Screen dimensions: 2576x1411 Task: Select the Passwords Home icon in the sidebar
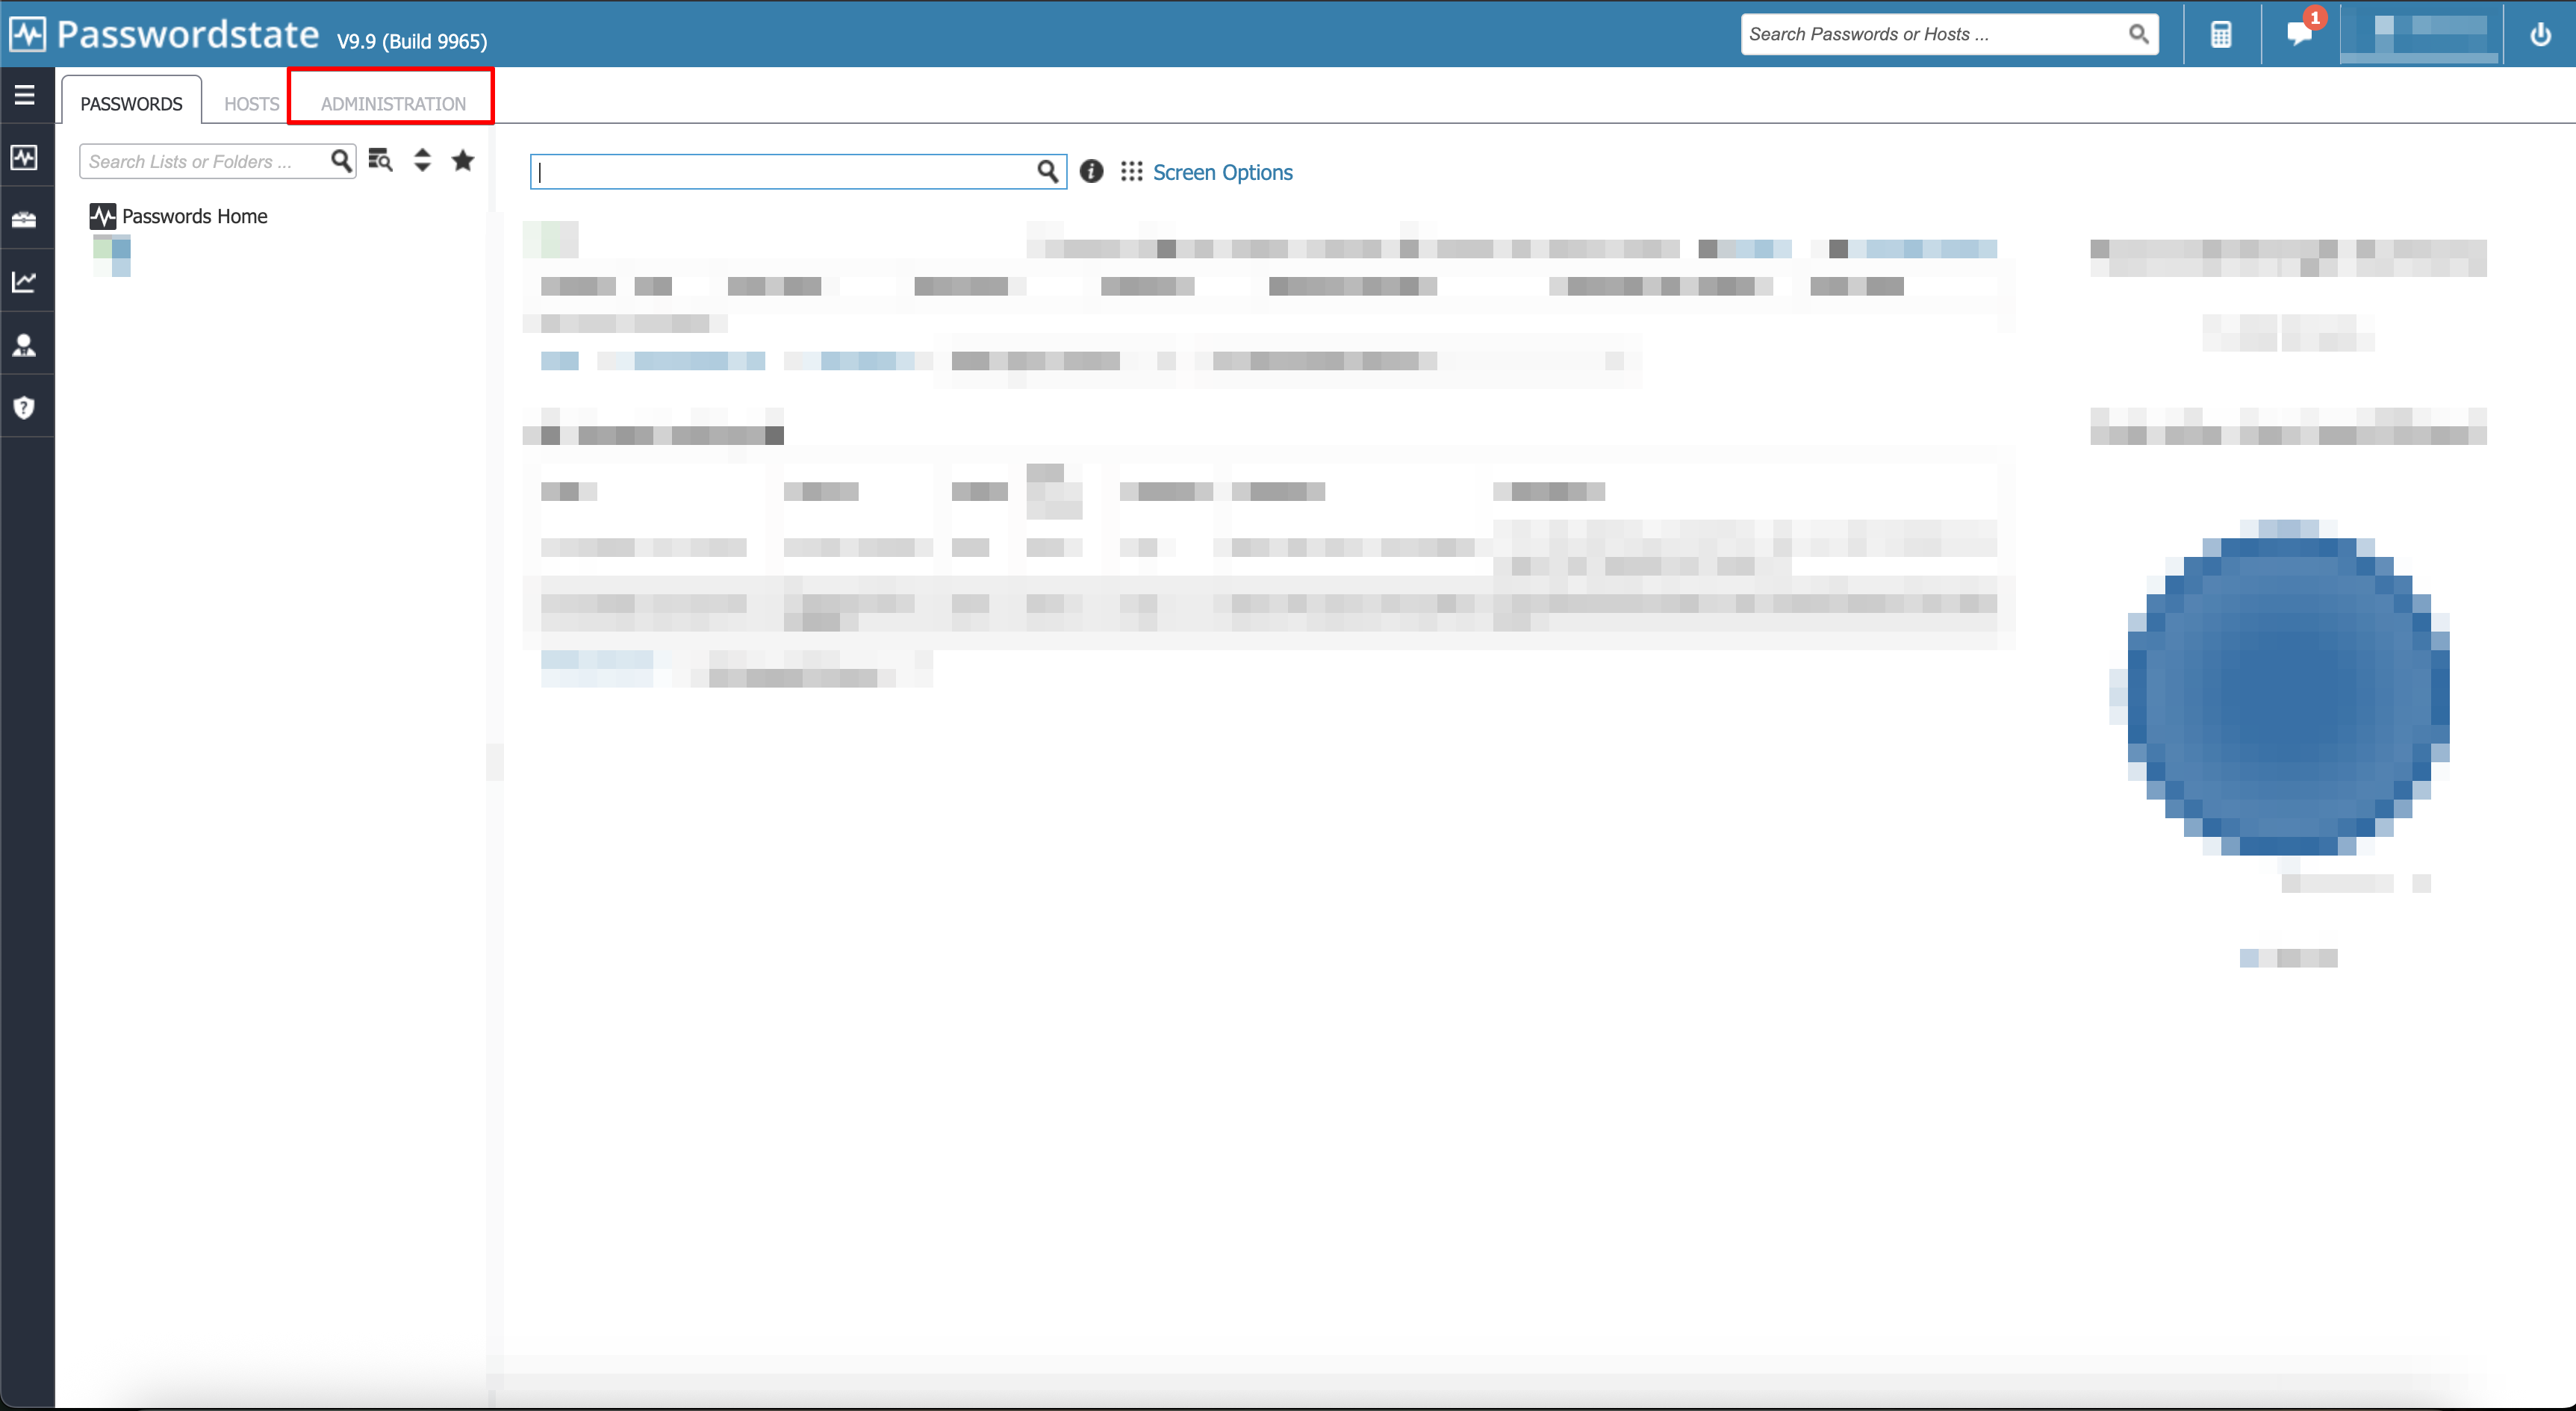pyautogui.click(x=24, y=157)
